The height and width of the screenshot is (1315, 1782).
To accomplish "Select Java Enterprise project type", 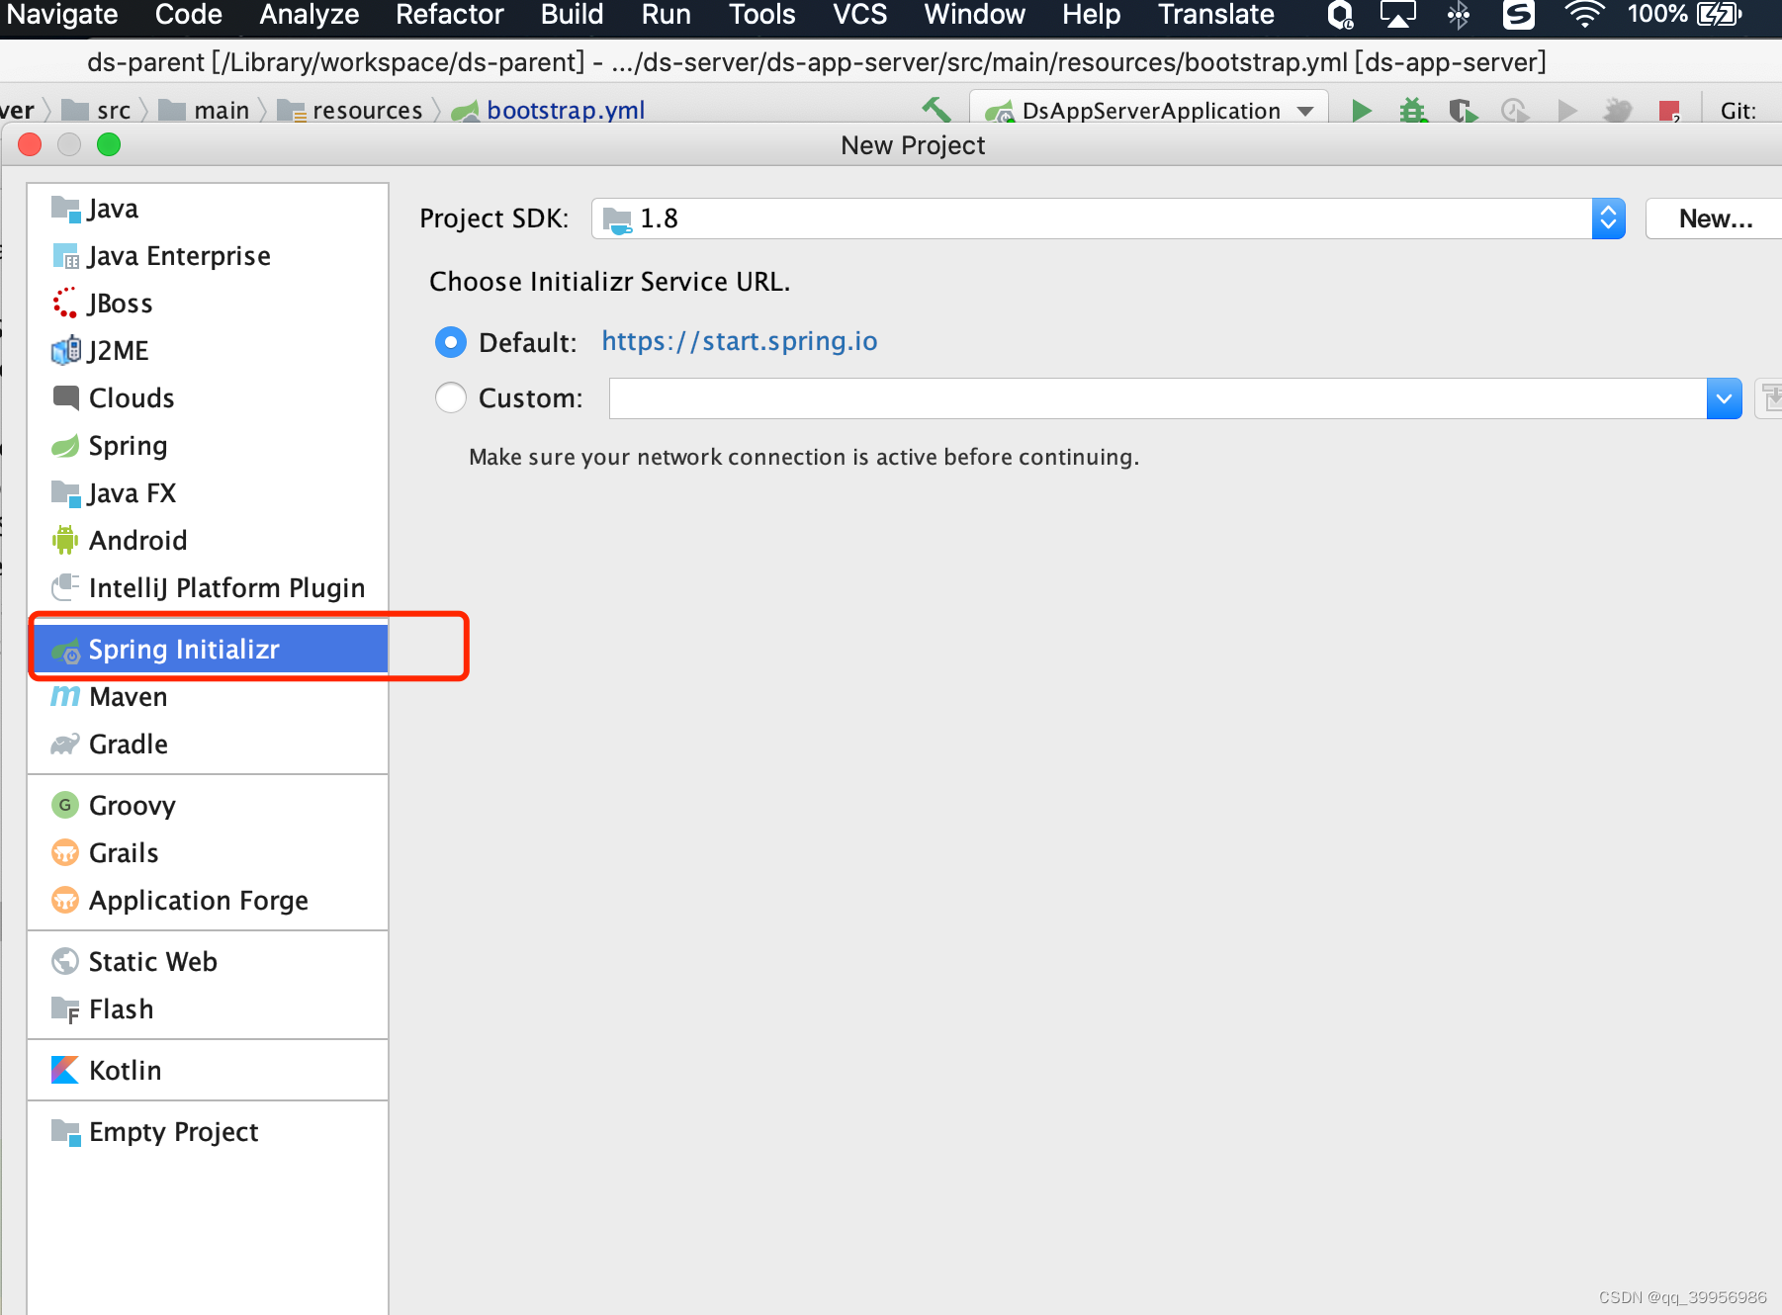I will coord(208,256).
